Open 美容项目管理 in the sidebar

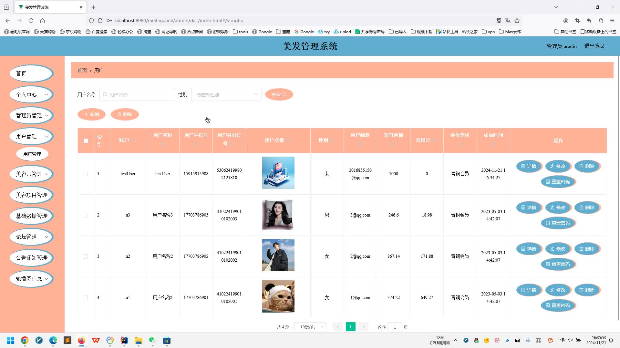(31, 195)
